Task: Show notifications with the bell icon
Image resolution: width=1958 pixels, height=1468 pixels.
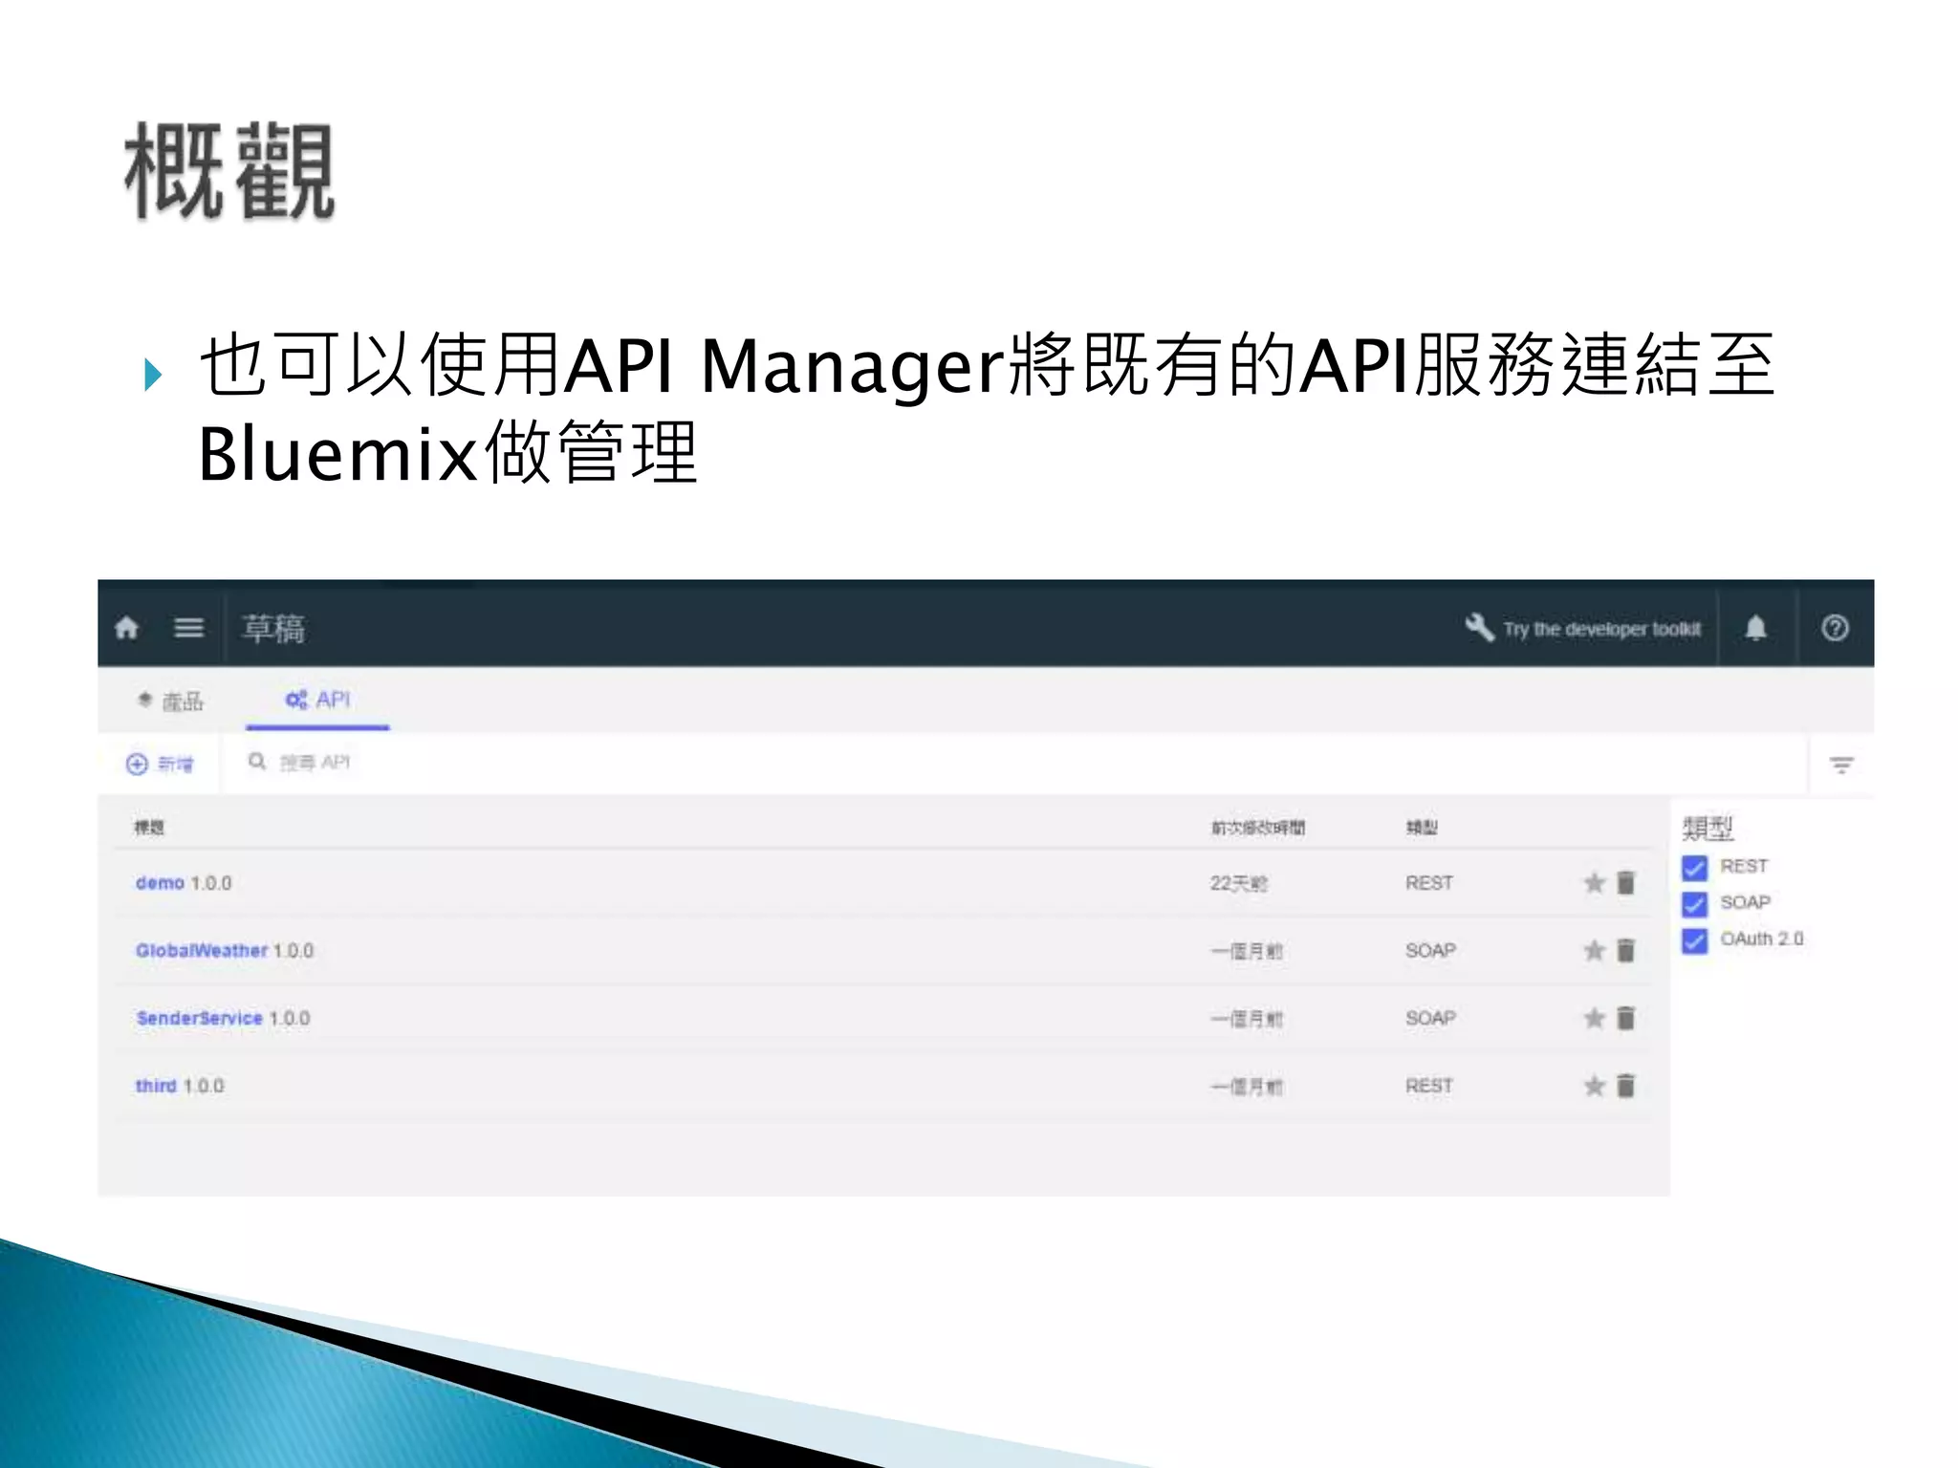Action: click(x=1755, y=628)
